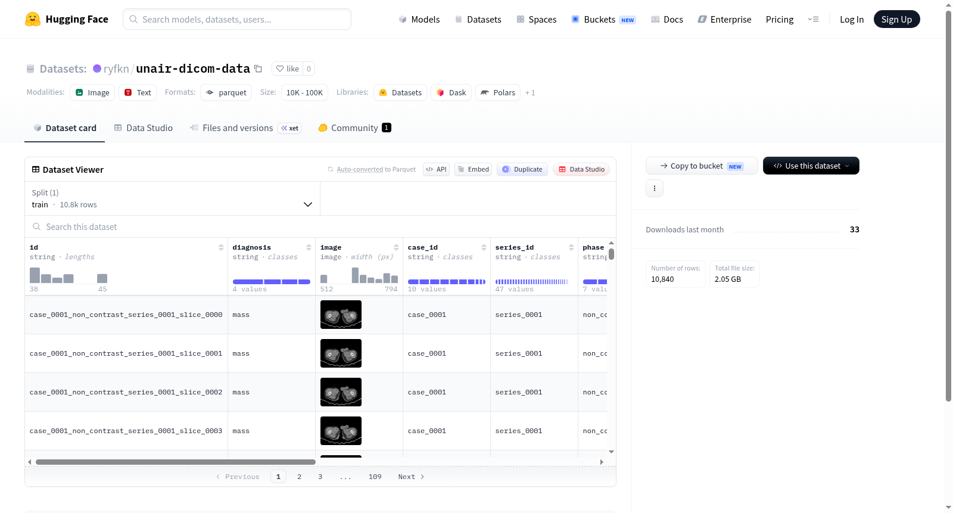Go to page 3 of results
The height and width of the screenshot is (513, 953).
point(320,477)
